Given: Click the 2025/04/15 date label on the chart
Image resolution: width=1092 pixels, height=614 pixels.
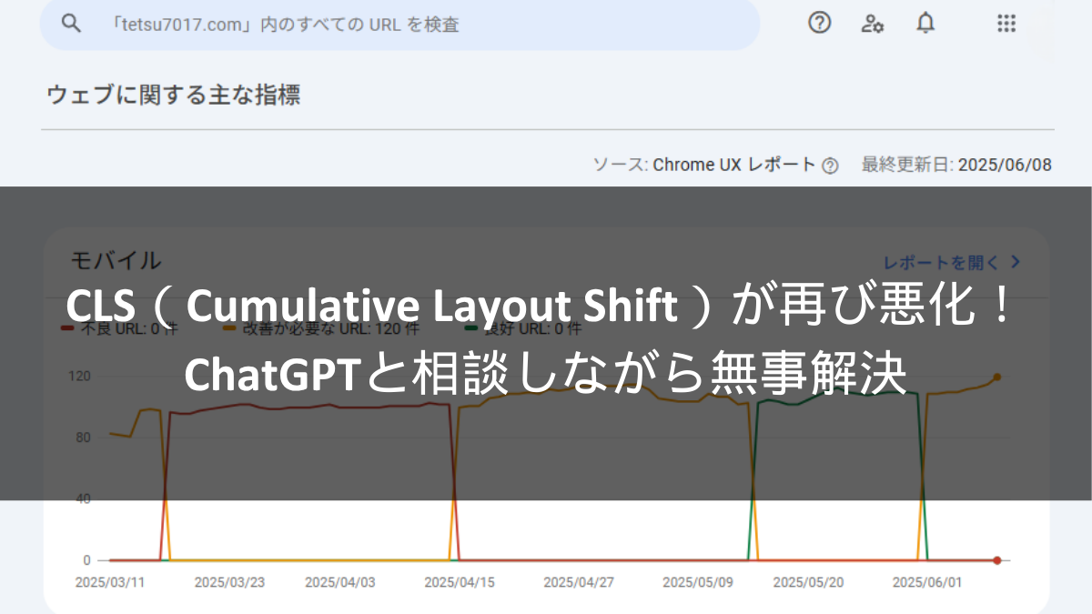Looking at the screenshot, I should pos(460,582).
